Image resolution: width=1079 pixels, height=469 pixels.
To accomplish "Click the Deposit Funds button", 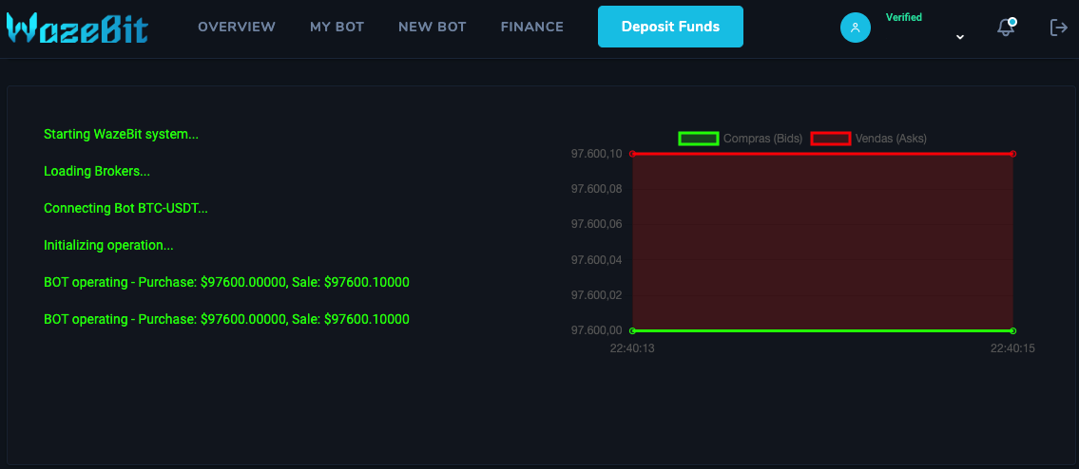I will click(670, 27).
